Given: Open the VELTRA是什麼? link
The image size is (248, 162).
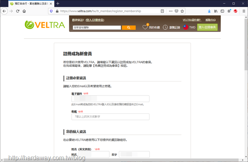Looking at the screenshot, I should point(192,20).
